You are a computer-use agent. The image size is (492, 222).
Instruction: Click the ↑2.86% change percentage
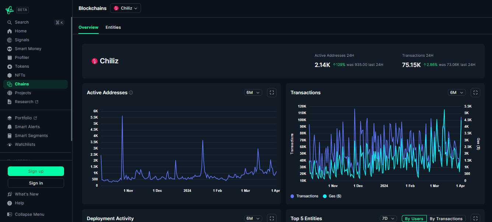(x=430, y=65)
